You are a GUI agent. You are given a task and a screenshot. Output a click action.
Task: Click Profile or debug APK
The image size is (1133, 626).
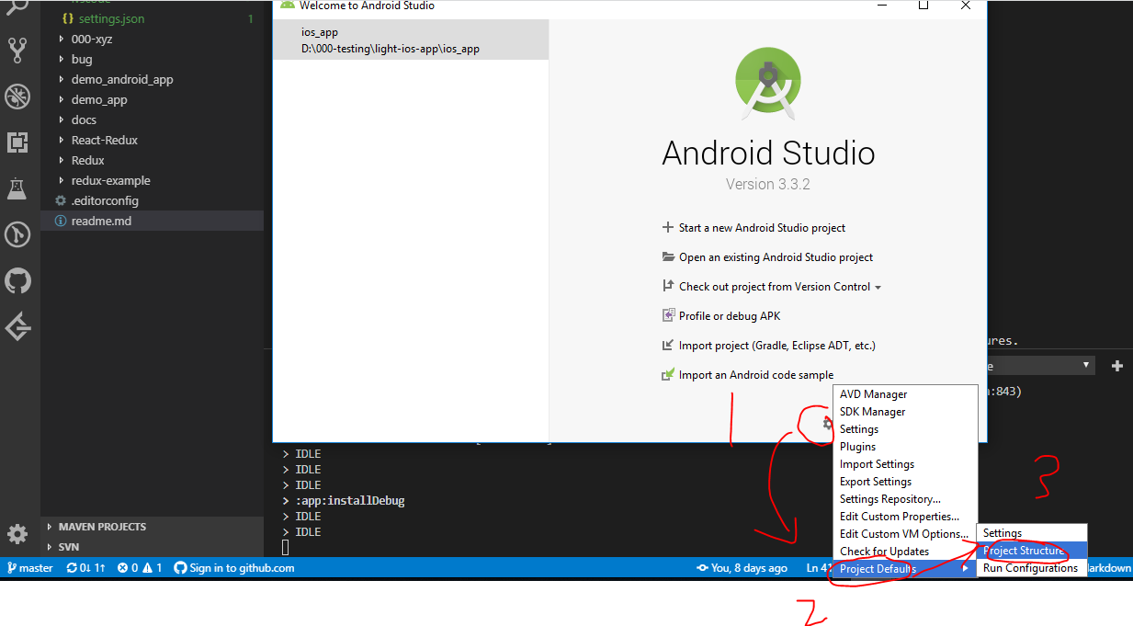721,316
